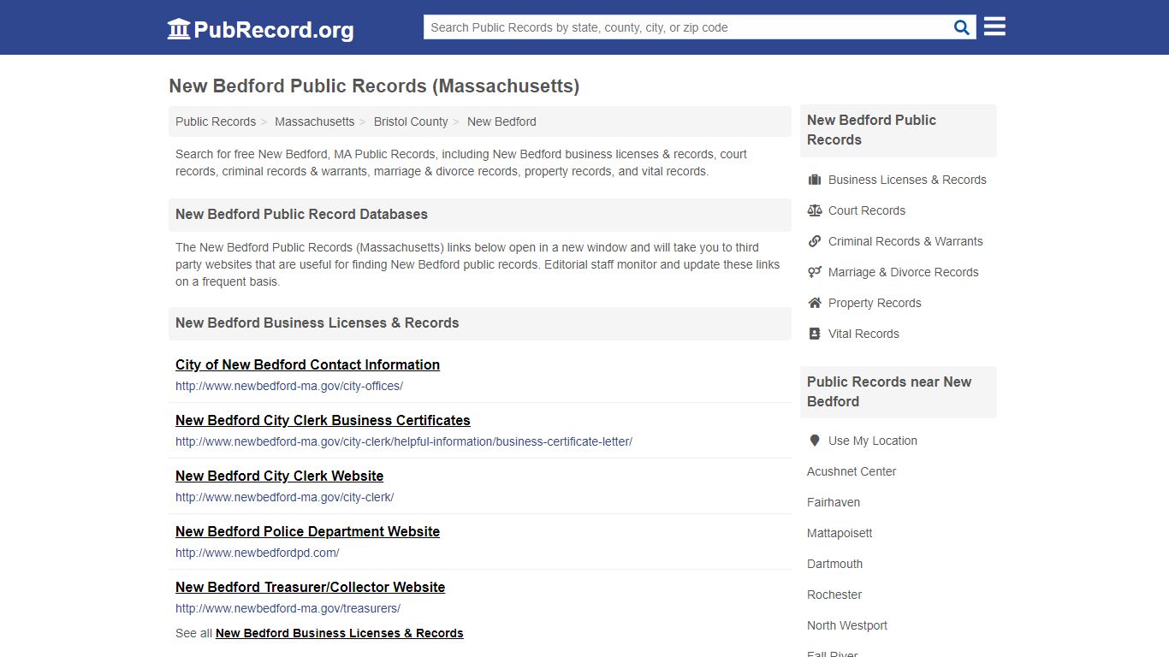Image resolution: width=1169 pixels, height=657 pixels.
Task: Click the Use My Location pin icon
Action: pos(815,441)
